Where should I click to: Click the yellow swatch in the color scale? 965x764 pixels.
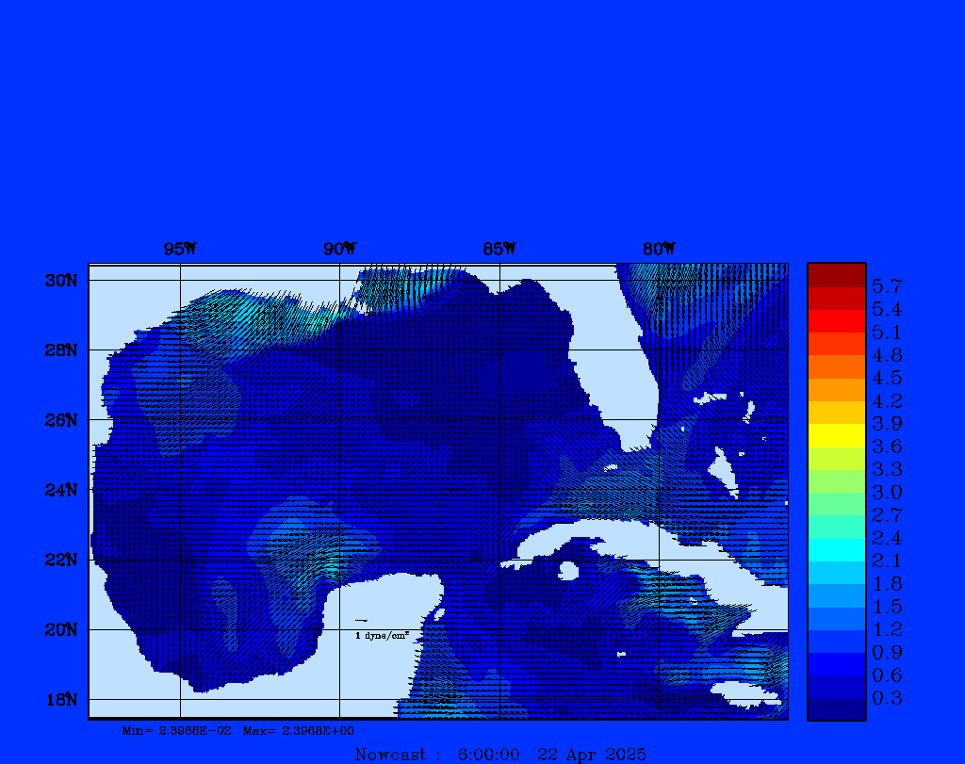(836, 435)
